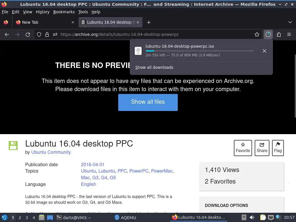Switch to workspace 3
Image resolution: width=296 pixels, height=222 pixels.
pyautogui.click(x=27, y=218)
